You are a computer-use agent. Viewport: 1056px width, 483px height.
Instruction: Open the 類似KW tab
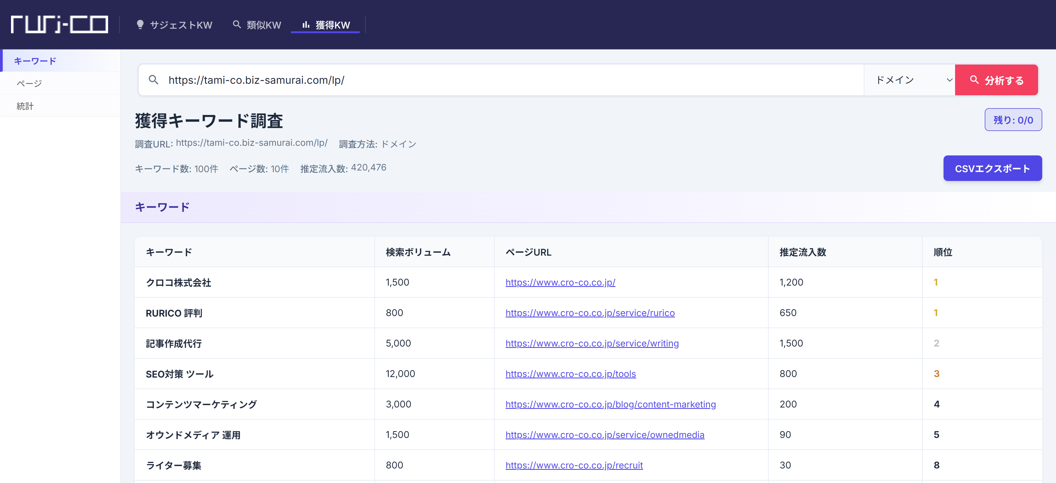click(x=257, y=25)
